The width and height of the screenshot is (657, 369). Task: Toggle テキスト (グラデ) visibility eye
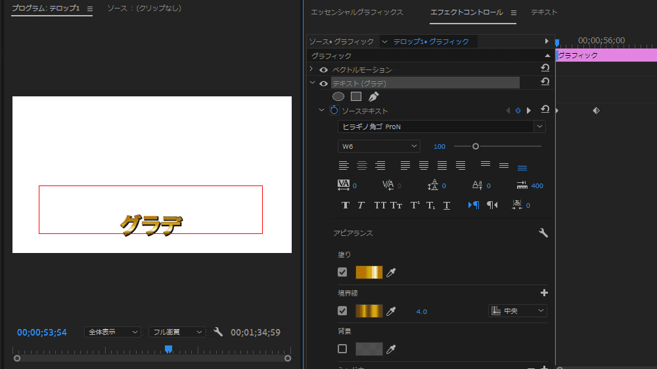point(323,84)
